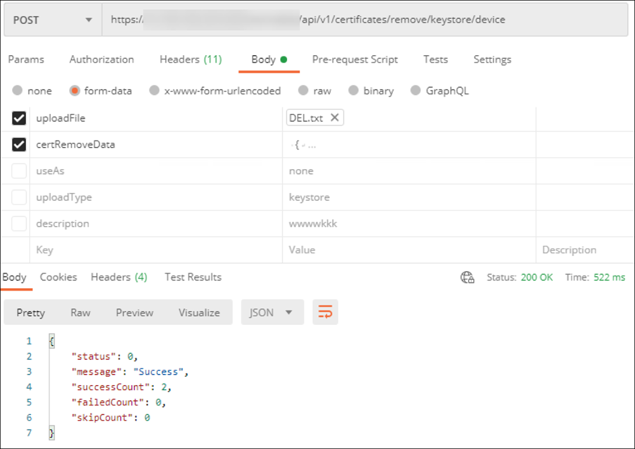This screenshot has width=635, height=449.
Task: Tick the uploadType row checkbox
Action: click(19, 198)
